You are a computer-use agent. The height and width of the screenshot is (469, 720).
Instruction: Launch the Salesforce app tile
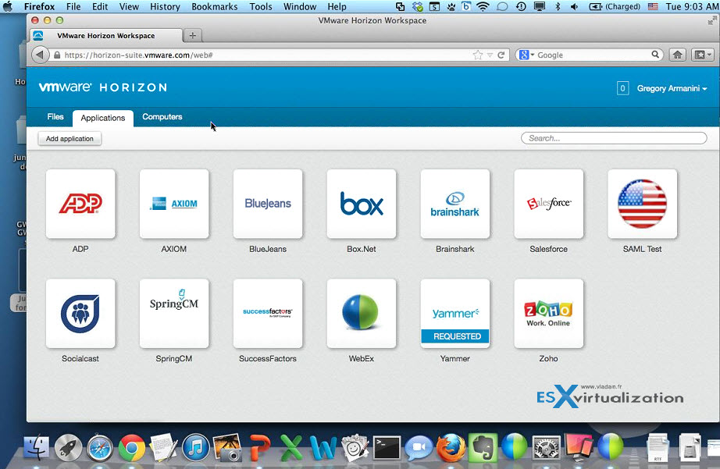tap(549, 204)
